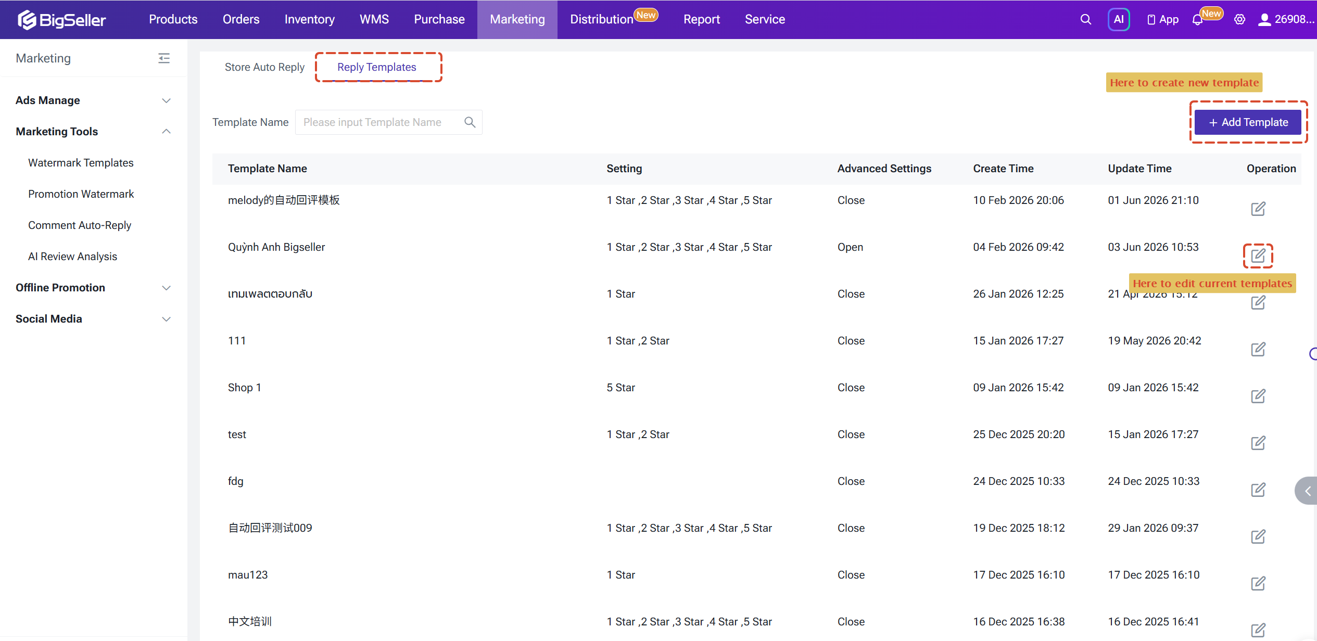Open the Report menu
1317x641 pixels.
click(702, 19)
